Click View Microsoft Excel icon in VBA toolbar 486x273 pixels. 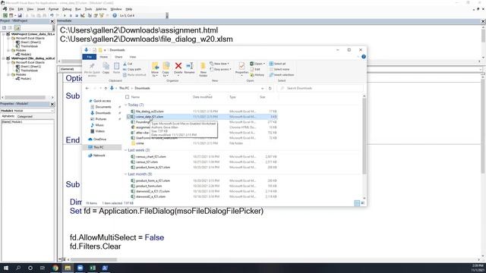coord(5,15)
